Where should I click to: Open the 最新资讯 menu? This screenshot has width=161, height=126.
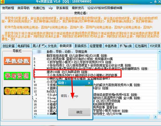click(x=78, y=8)
